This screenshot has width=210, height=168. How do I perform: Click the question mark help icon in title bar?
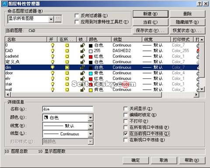(x=199, y=3)
